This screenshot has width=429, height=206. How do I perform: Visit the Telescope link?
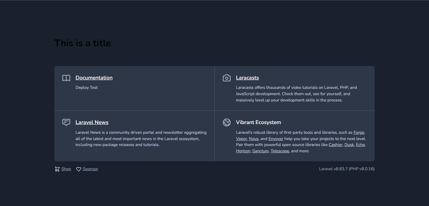(280, 151)
